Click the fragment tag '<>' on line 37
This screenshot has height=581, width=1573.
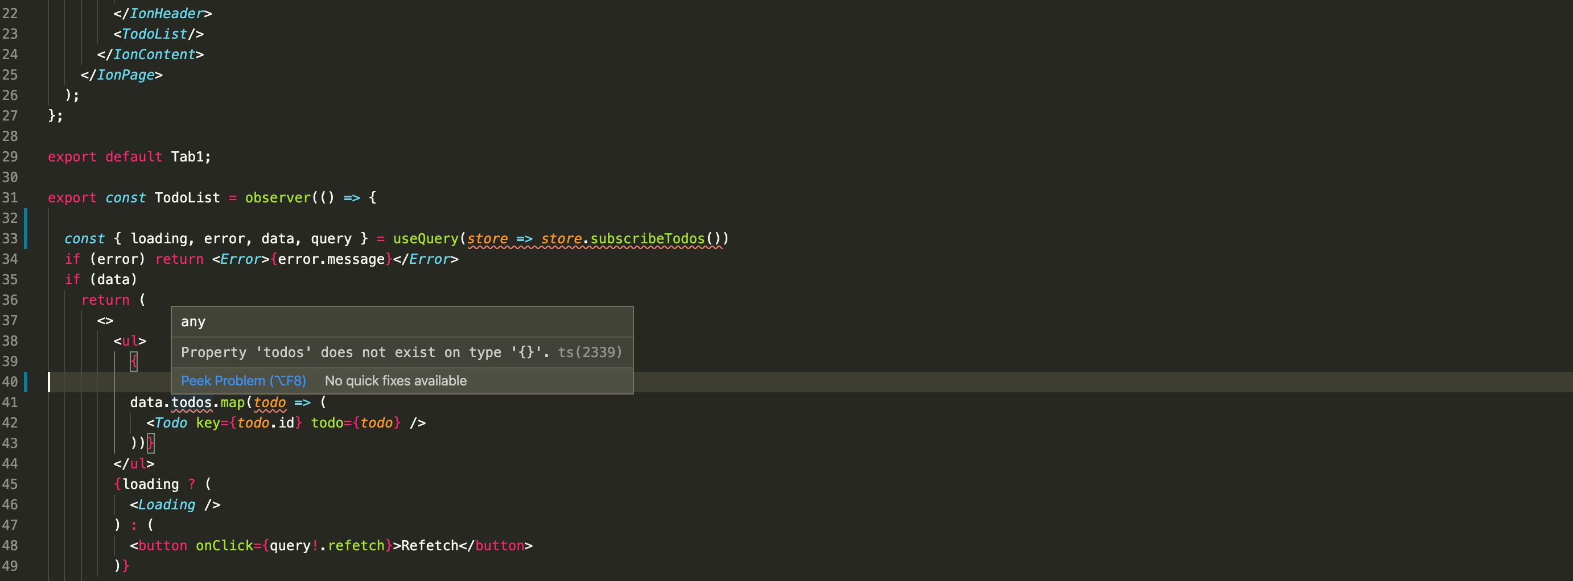tap(105, 321)
